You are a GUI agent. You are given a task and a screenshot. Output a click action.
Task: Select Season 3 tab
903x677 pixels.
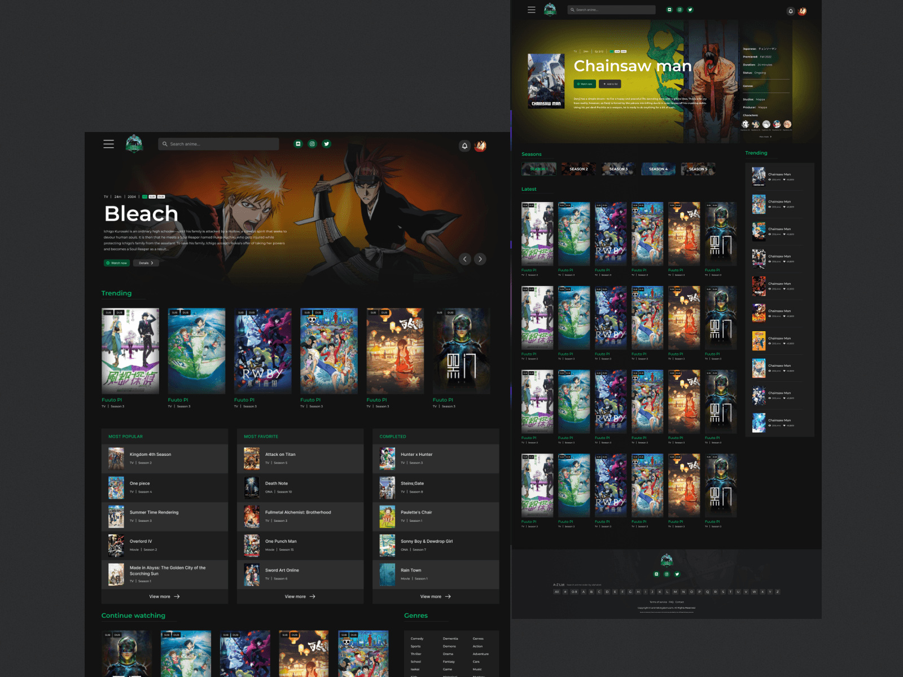tap(619, 169)
